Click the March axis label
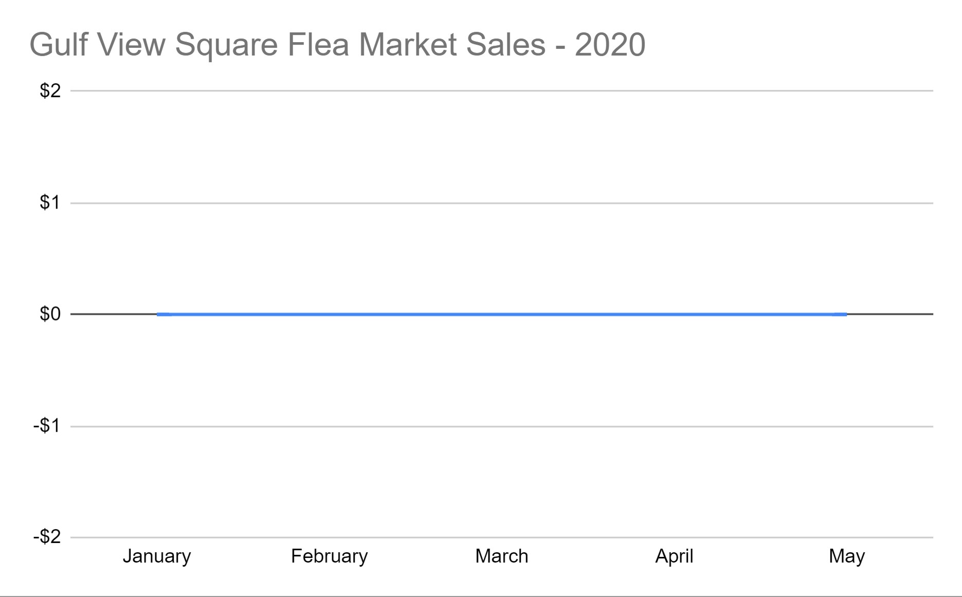 (x=502, y=556)
